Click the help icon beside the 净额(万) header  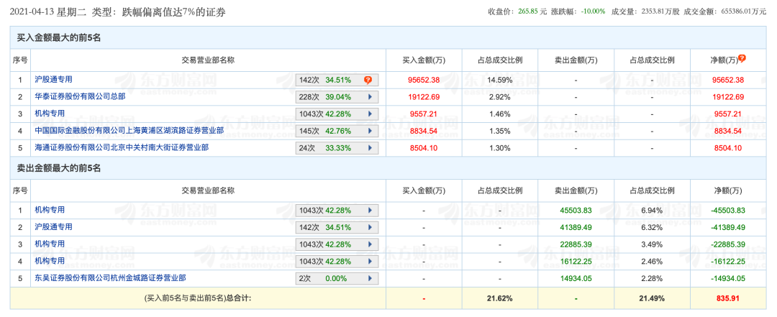[742, 58]
